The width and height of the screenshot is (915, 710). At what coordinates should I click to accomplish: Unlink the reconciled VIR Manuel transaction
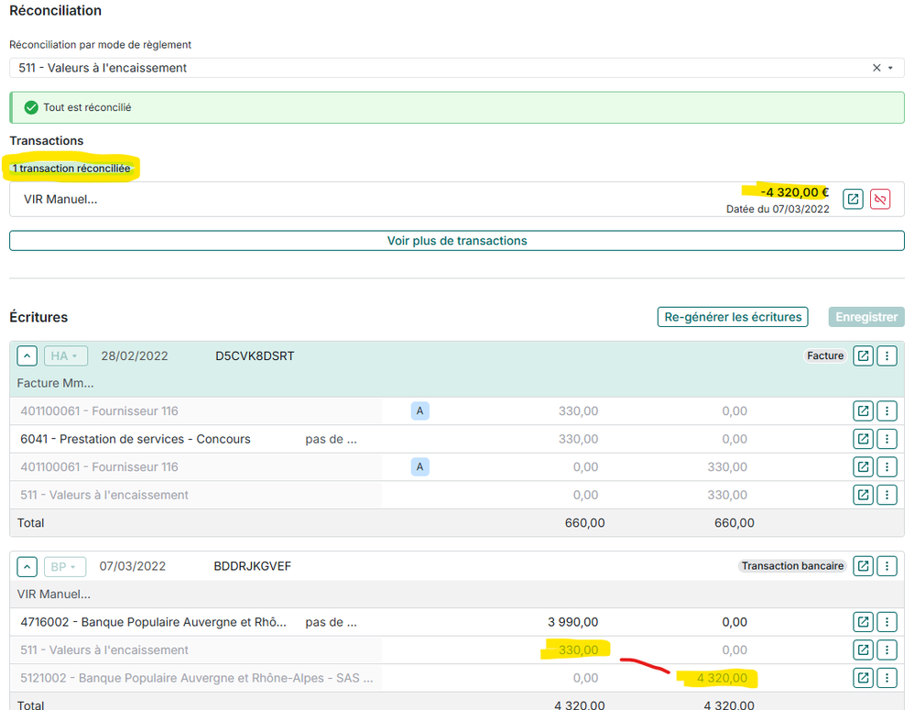coord(880,199)
